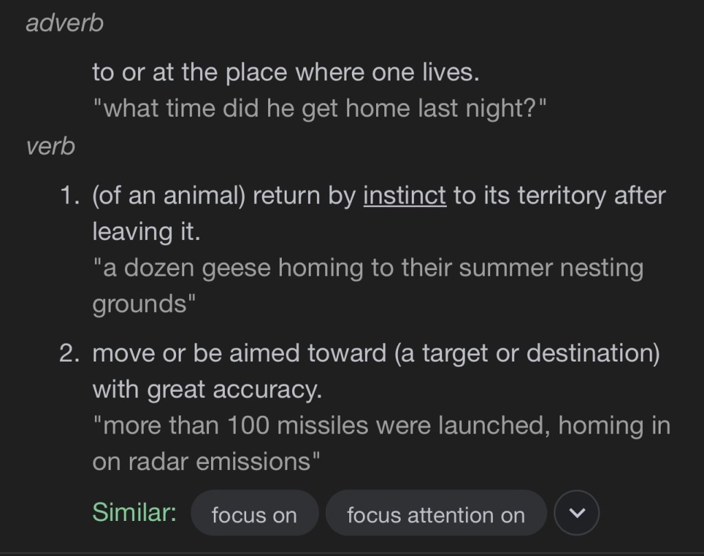Screen dimensions: 704x556
Task: Click the "adverb" part-of-speech label
Action: [64, 23]
